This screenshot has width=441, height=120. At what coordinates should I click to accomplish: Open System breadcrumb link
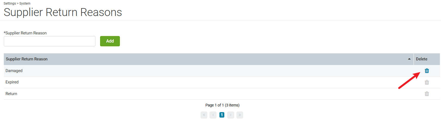(25, 4)
